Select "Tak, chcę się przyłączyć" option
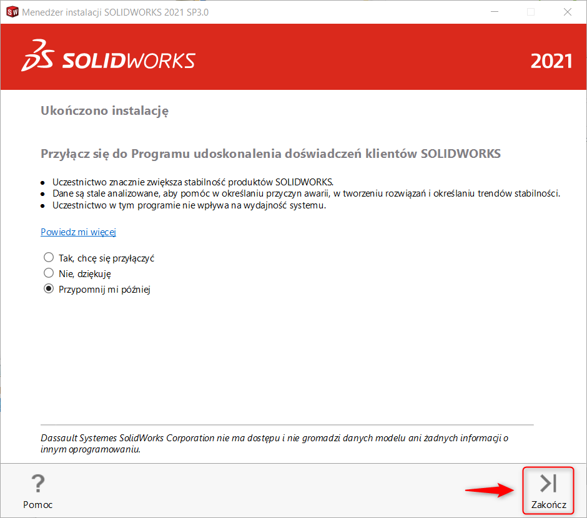587x518 pixels. coord(49,257)
